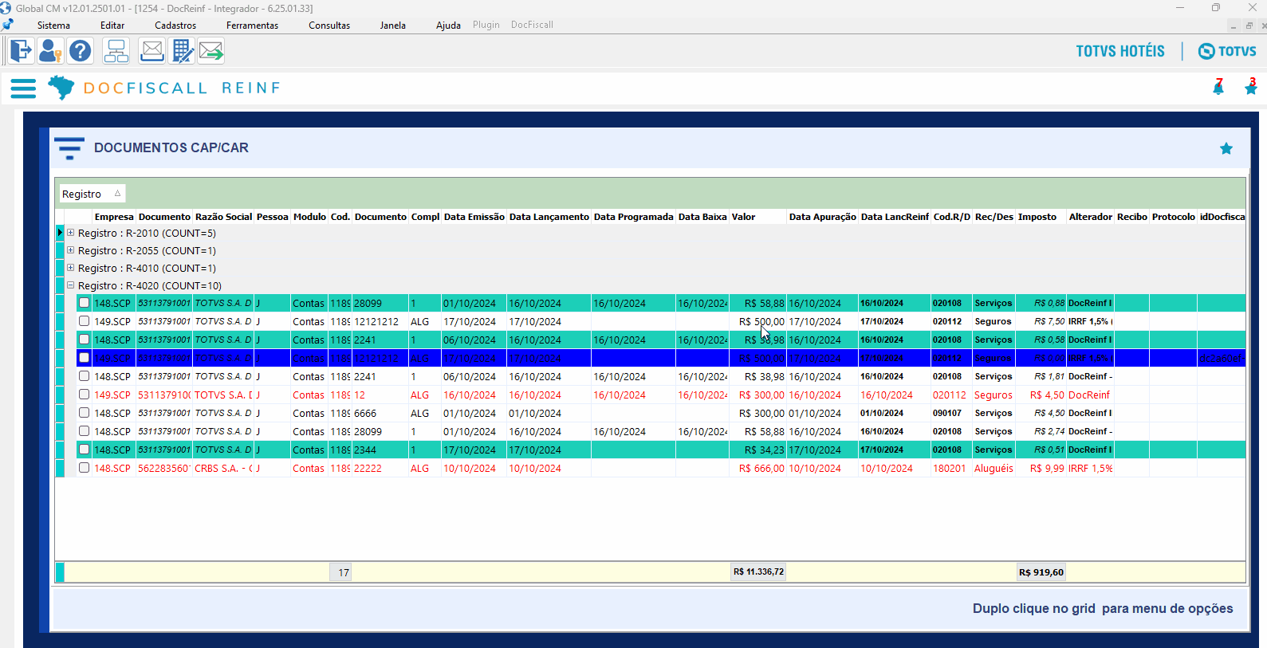This screenshot has width=1267, height=648.
Task: Open the hamburger menu beside DocFiscall logo
Action: 23,88
